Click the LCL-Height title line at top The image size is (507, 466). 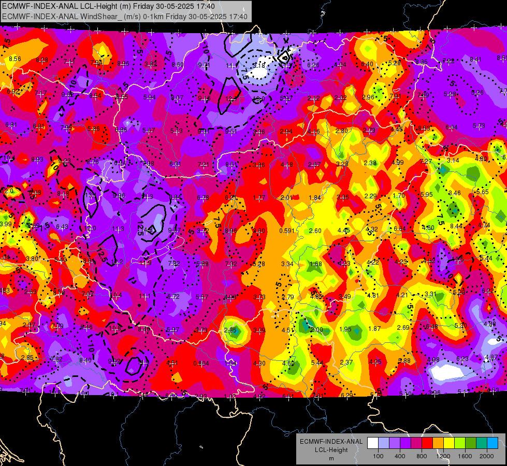point(108,6)
